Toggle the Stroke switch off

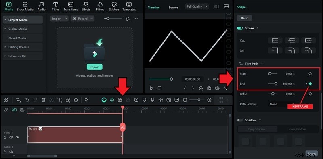point(240,28)
